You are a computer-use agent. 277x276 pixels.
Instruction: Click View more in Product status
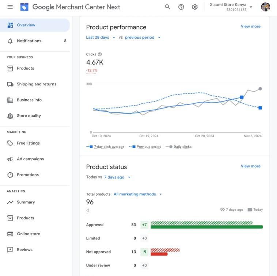point(250,166)
